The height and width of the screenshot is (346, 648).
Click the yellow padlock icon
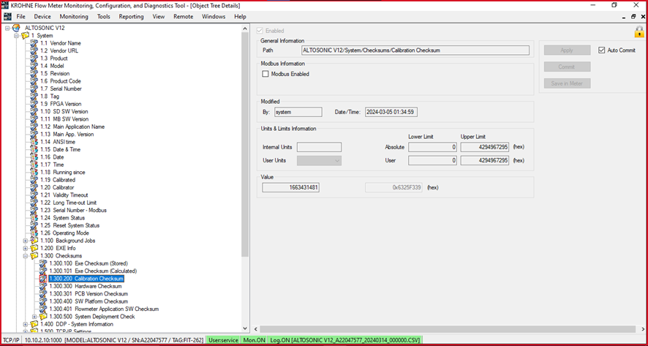pos(639,31)
